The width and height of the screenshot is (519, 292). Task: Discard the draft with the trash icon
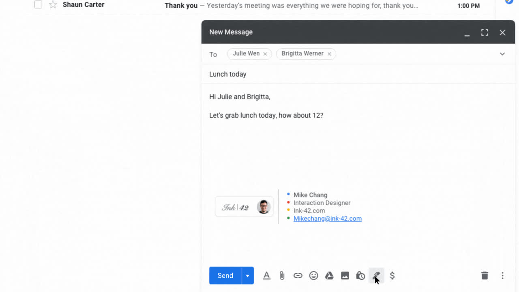click(x=485, y=276)
